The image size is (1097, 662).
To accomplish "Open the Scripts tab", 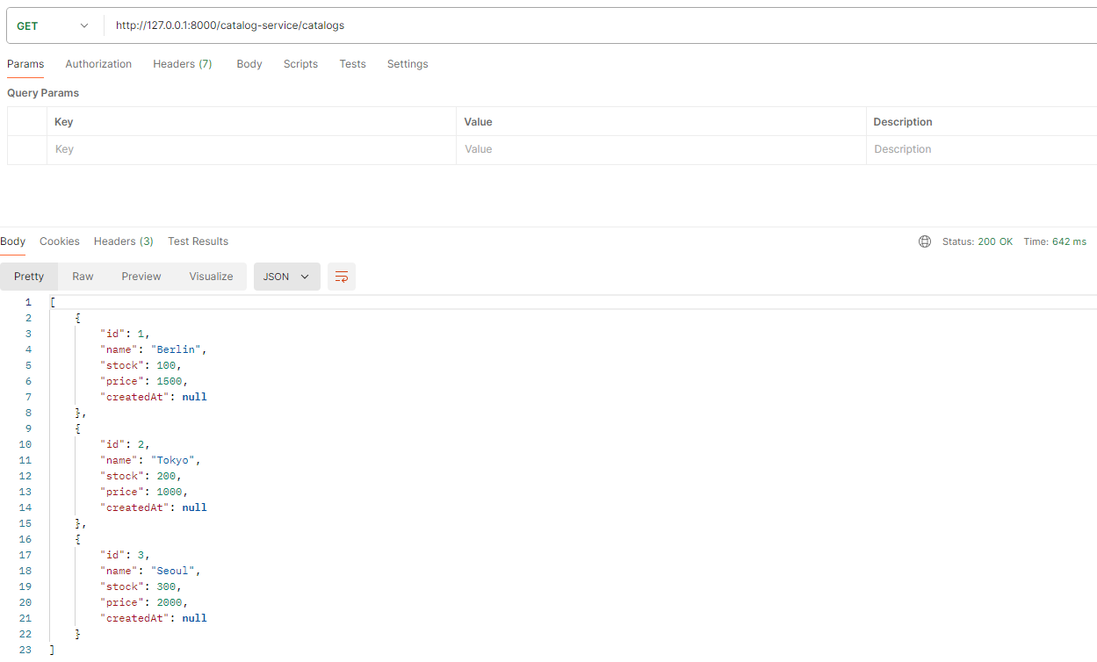I will tap(300, 64).
